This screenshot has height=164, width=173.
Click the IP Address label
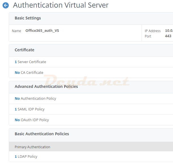click(153, 31)
